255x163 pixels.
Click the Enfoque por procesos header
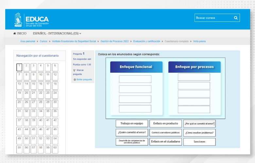(195, 67)
